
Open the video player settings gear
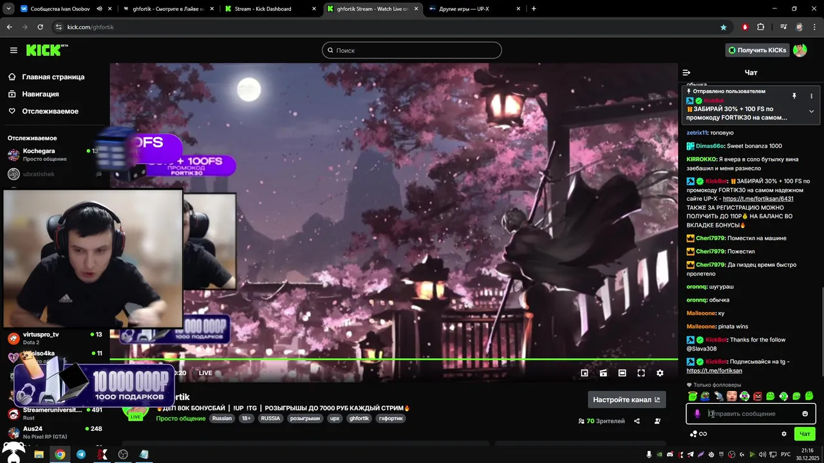click(x=660, y=373)
